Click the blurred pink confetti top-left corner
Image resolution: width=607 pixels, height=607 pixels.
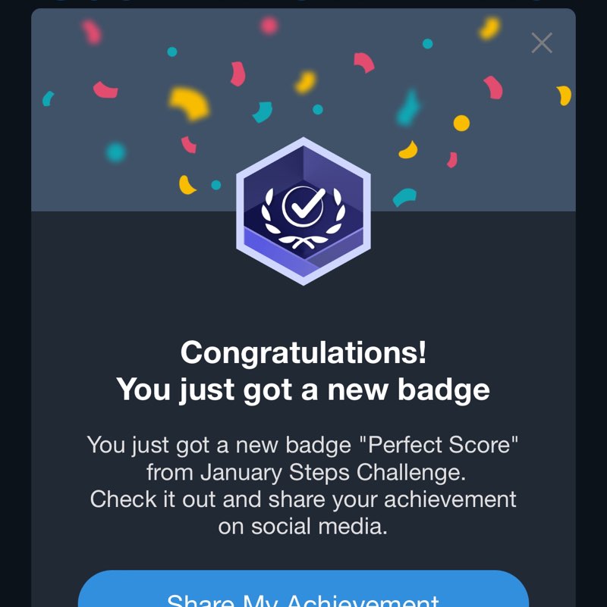point(93,31)
